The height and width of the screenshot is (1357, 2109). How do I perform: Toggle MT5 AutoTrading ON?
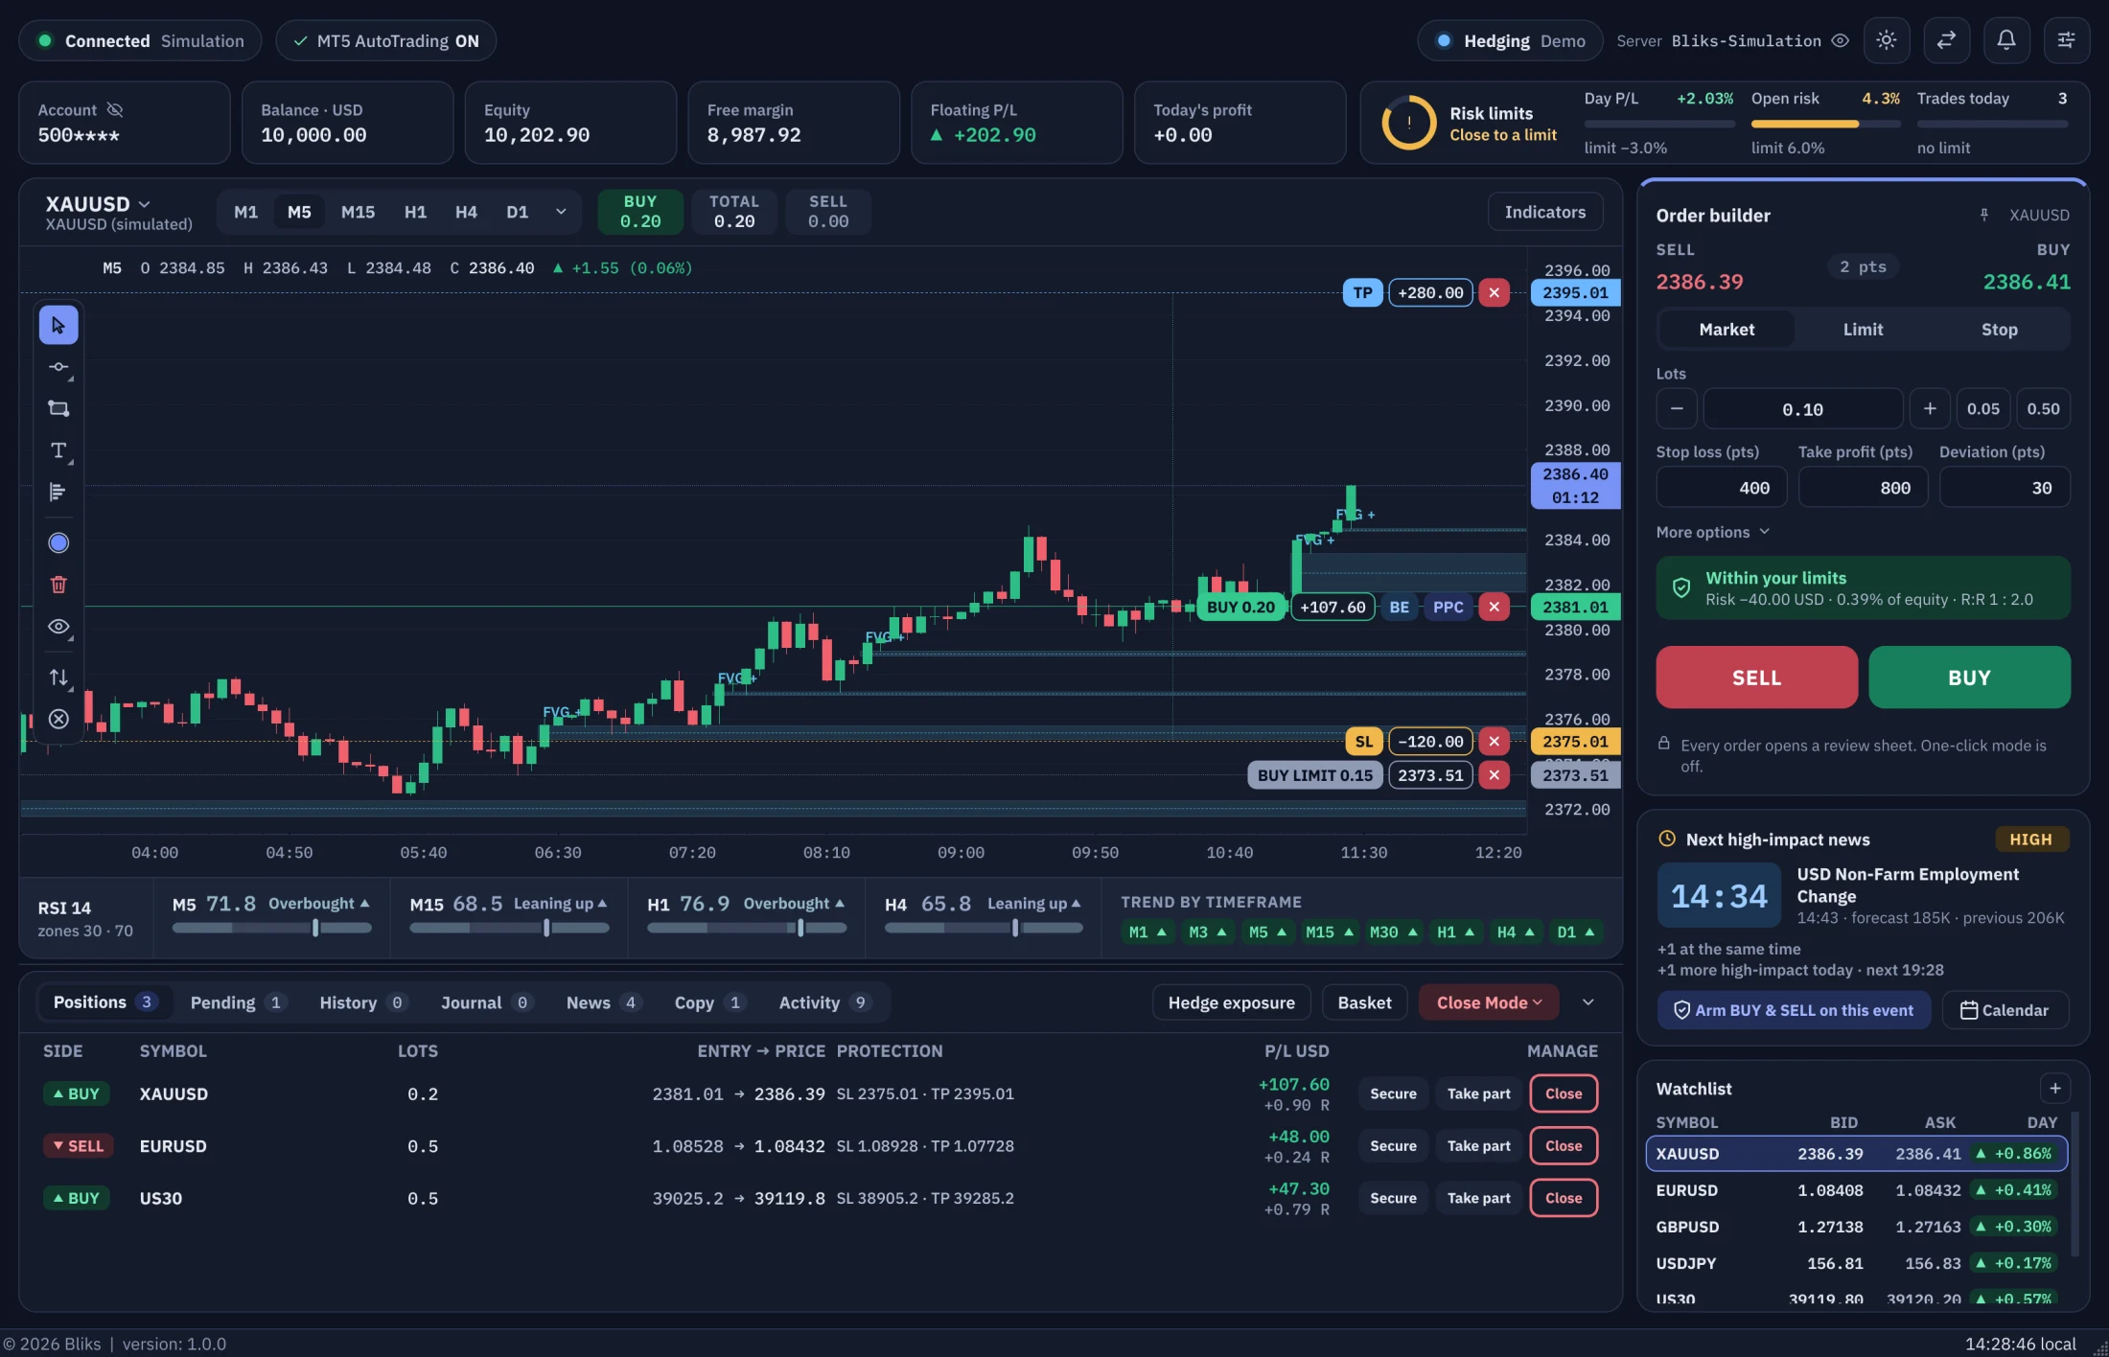(386, 41)
